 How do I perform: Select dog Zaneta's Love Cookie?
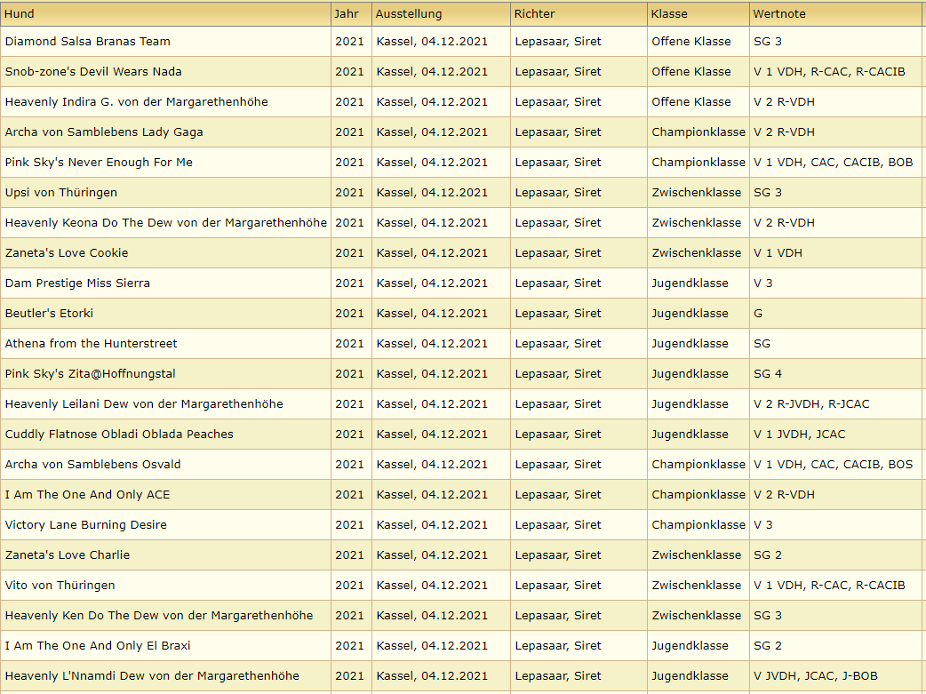click(x=67, y=252)
